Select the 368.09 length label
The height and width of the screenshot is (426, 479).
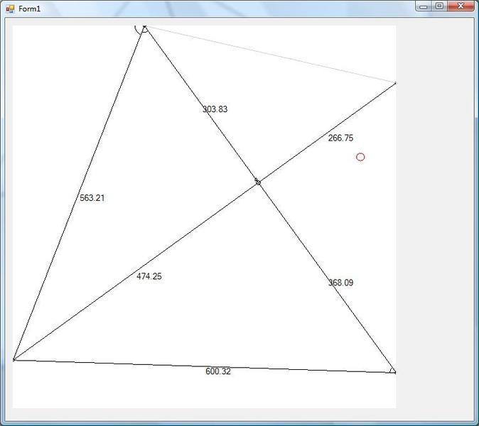coord(340,283)
